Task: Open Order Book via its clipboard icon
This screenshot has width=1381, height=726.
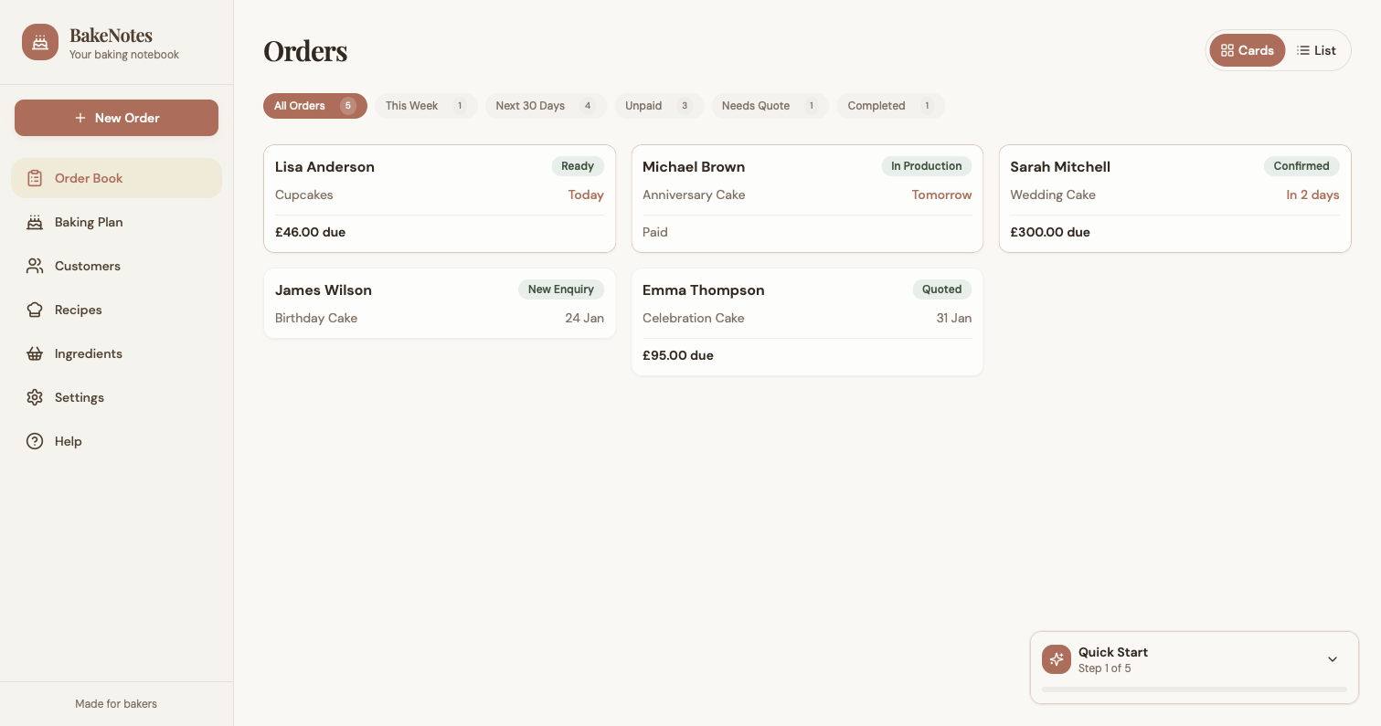Action: (35, 178)
